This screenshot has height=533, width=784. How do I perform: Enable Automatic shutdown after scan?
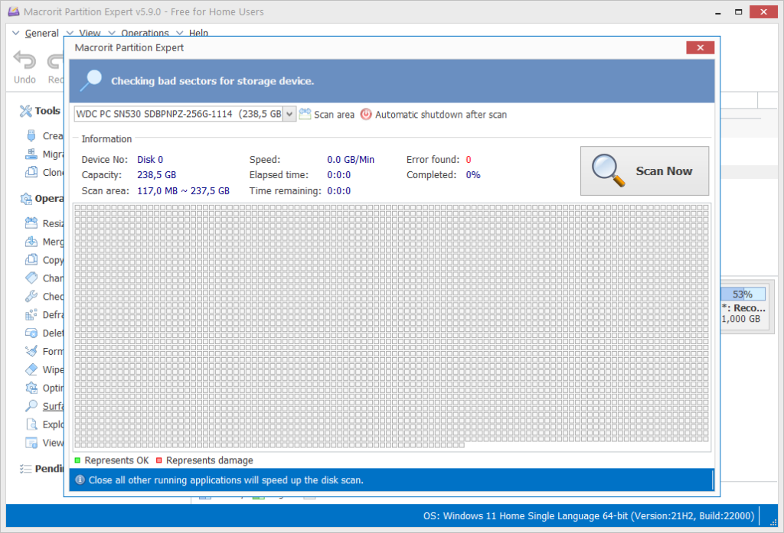pos(366,114)
